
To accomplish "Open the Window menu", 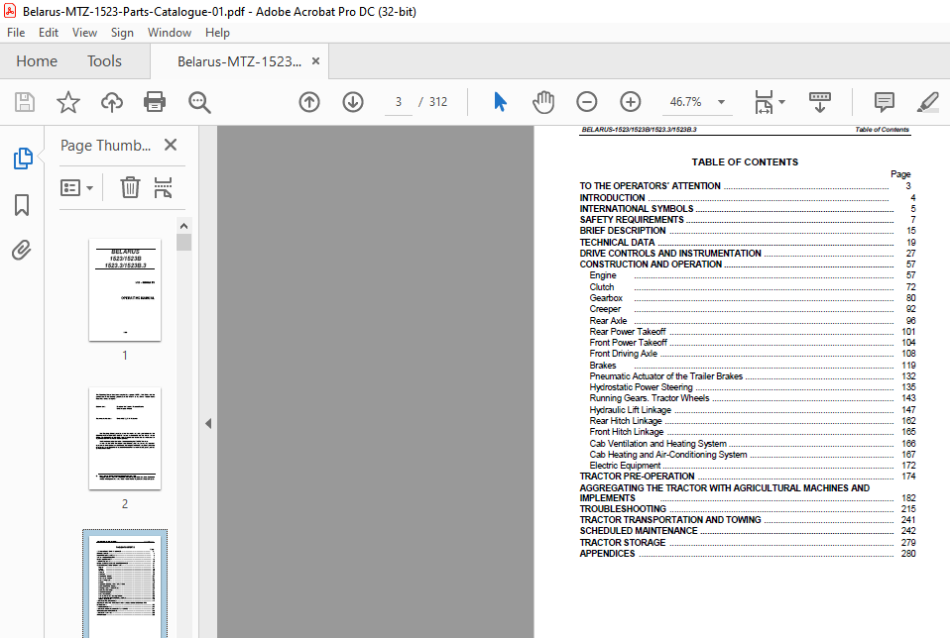I will point(170,33).
